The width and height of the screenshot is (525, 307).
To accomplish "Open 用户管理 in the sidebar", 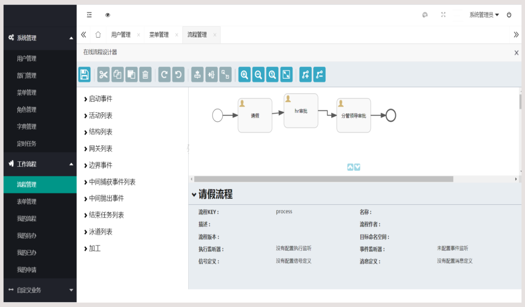I will 40,59.
